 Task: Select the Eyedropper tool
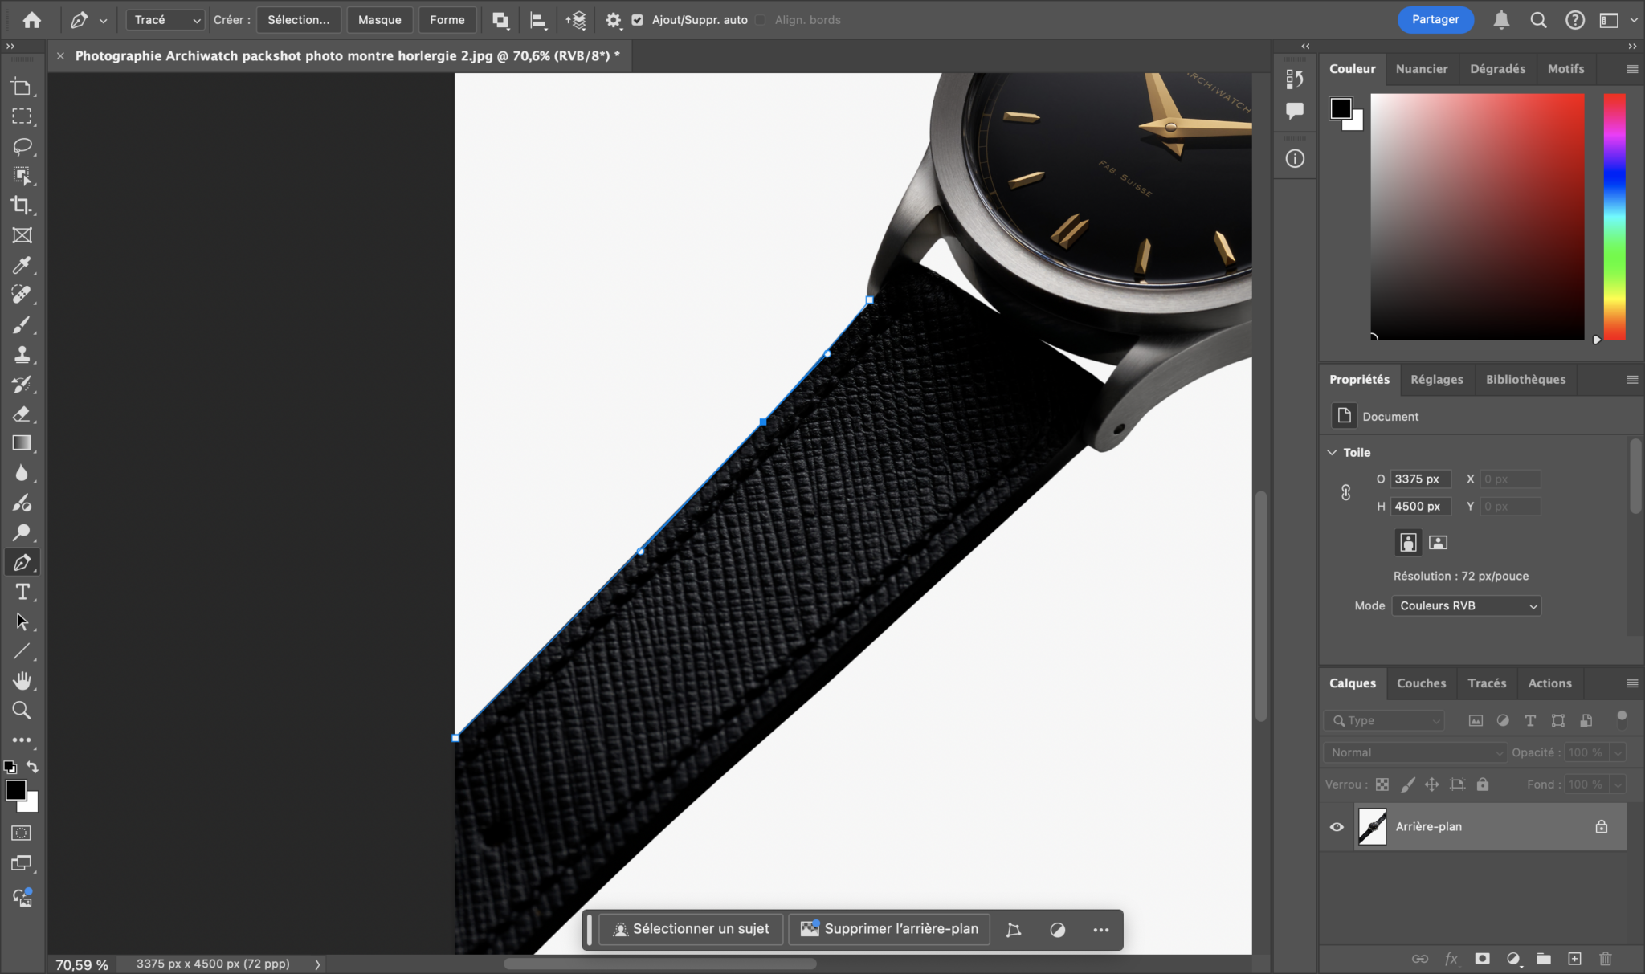click(22, 265)
